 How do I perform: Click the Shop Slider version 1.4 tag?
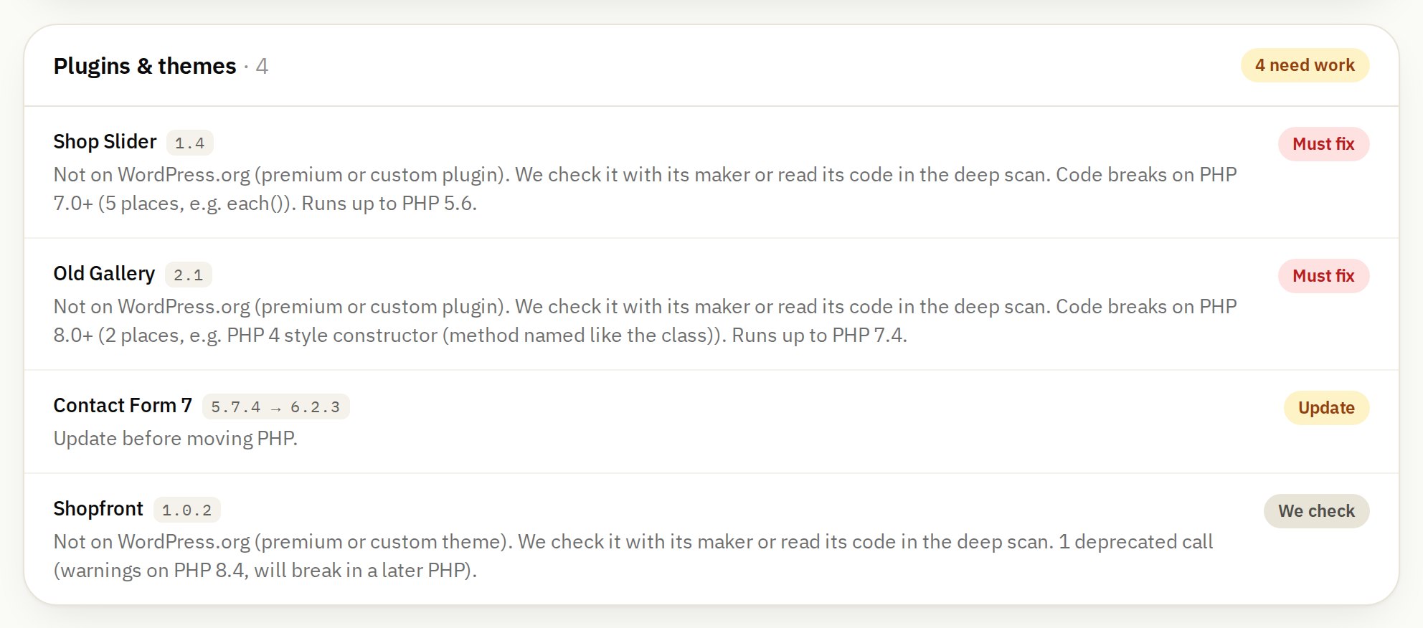[x=190, y=143]
